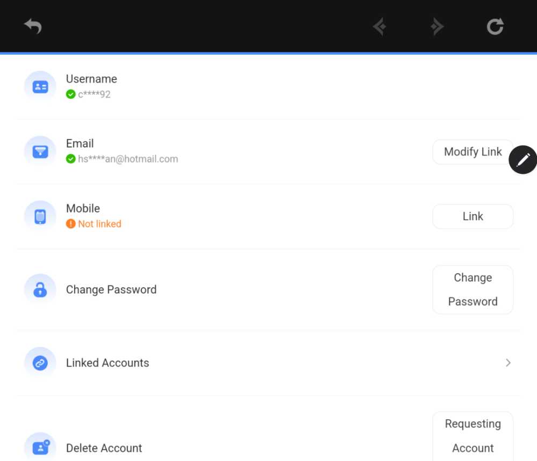Image resolution: width=537 pixels, height=461 pixels.
Task: Click the green verified check beside username
Action: (70, 94)
